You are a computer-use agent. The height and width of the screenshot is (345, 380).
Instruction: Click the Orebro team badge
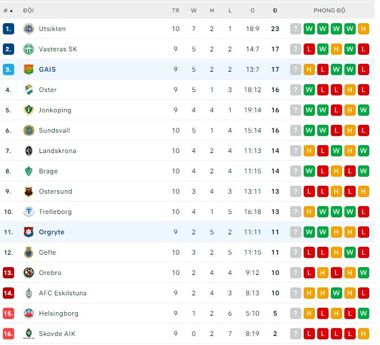[x=29, y=273]
